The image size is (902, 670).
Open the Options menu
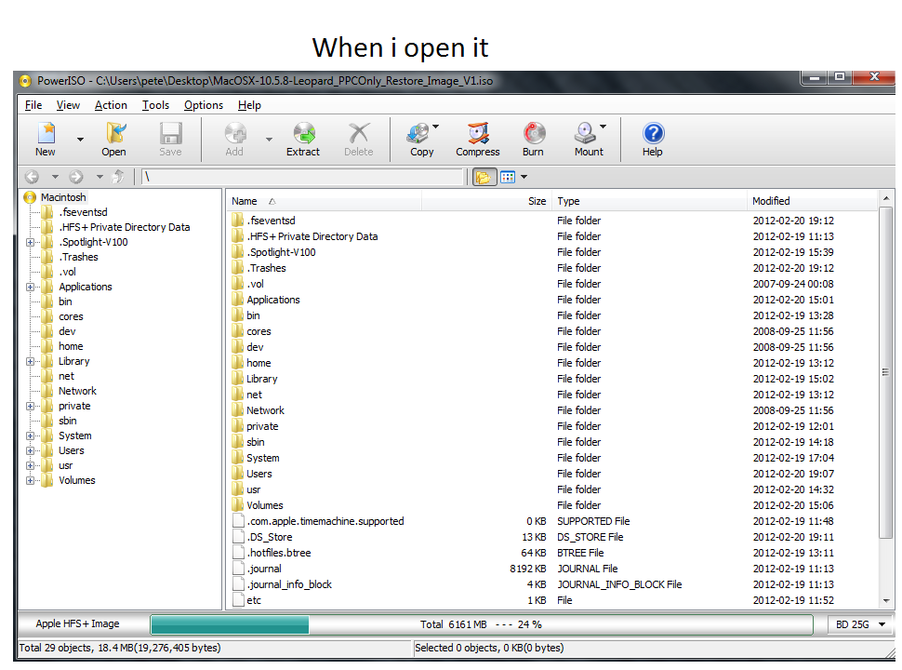pyautogui.click(x=204, y=105)
